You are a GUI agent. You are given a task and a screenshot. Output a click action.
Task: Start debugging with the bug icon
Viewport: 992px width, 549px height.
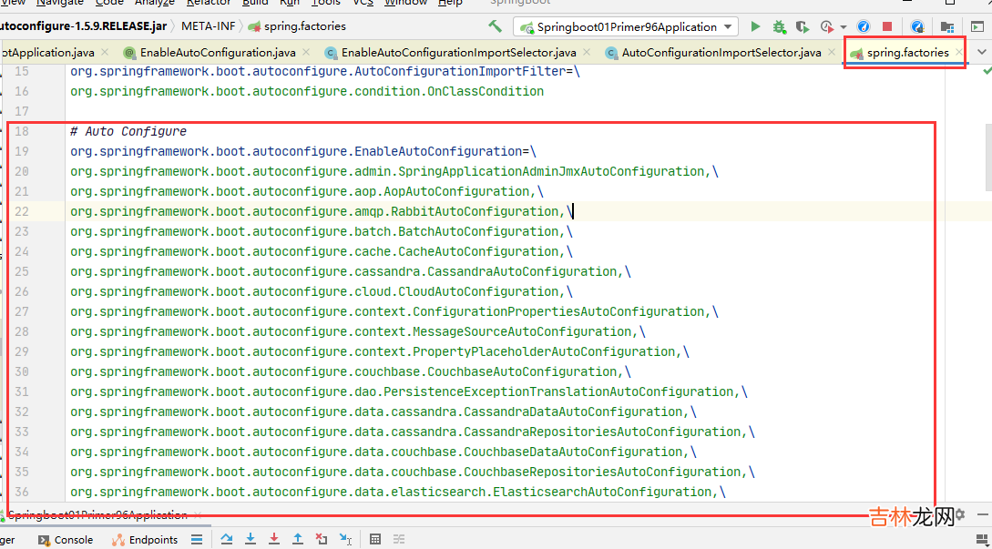[x=780, y=27]
